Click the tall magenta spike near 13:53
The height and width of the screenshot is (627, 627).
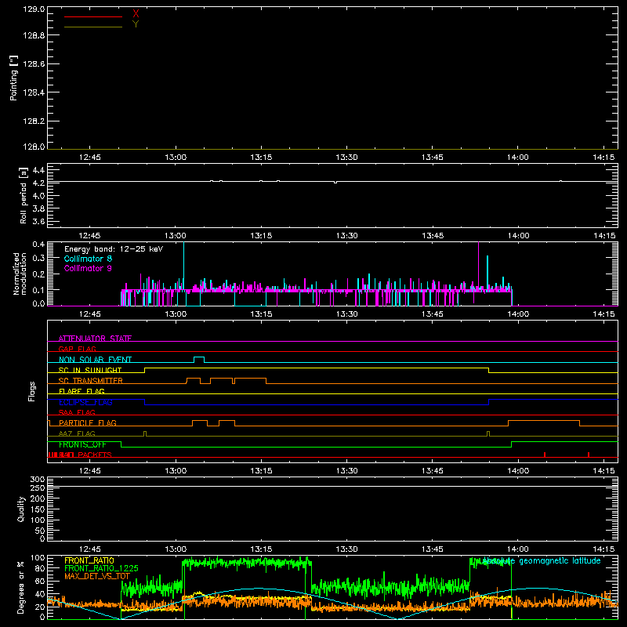pyautogui.click(x=478, y=266)
